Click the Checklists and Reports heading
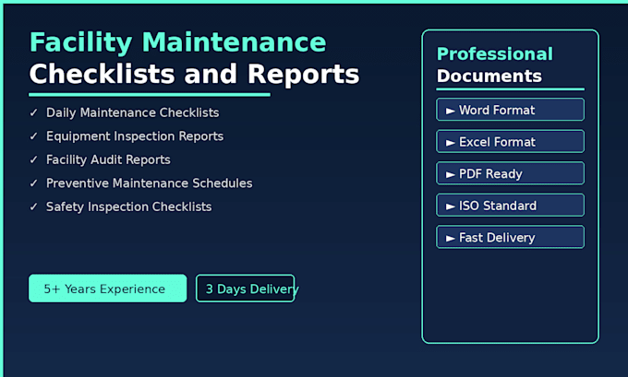The height and width of the screenshot is (377, 628). coord(194,75)
